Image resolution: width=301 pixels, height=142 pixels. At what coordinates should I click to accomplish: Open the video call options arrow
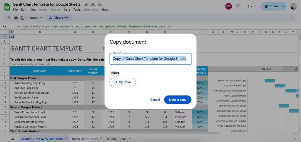(255, 6)
